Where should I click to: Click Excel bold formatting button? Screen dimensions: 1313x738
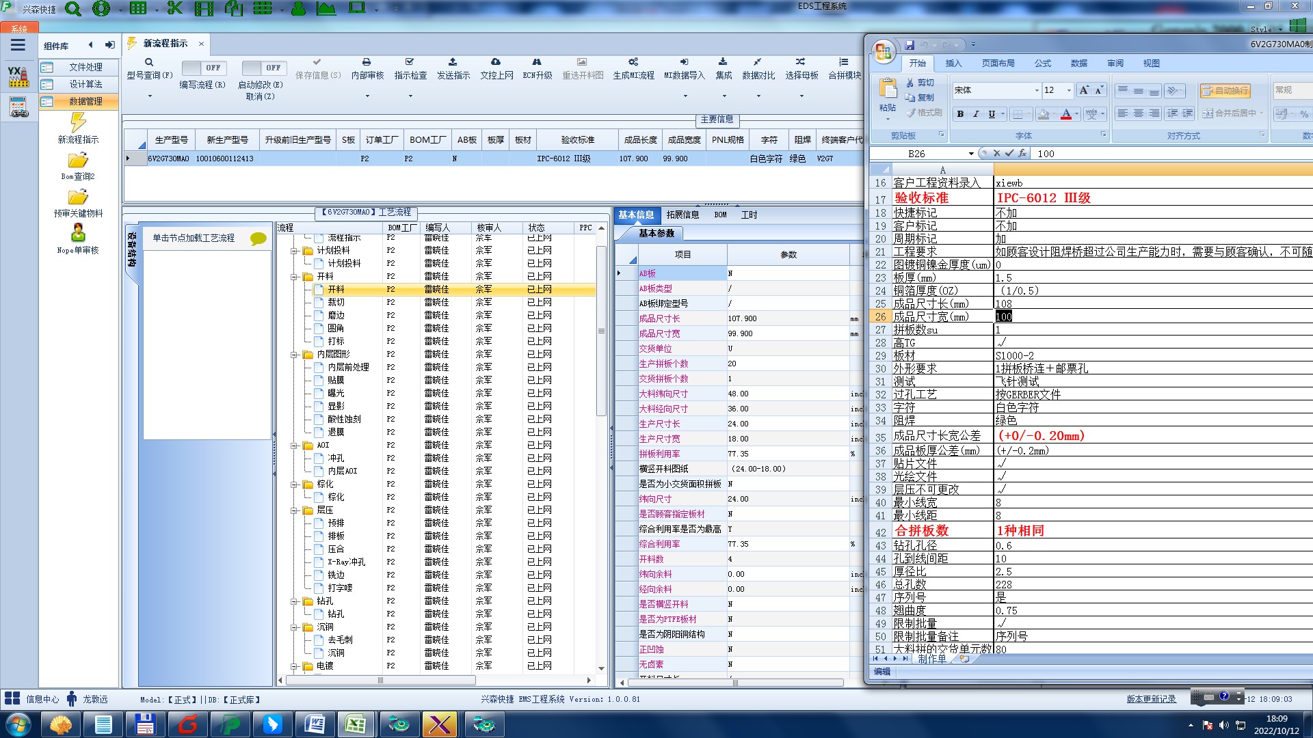[960, 114]
